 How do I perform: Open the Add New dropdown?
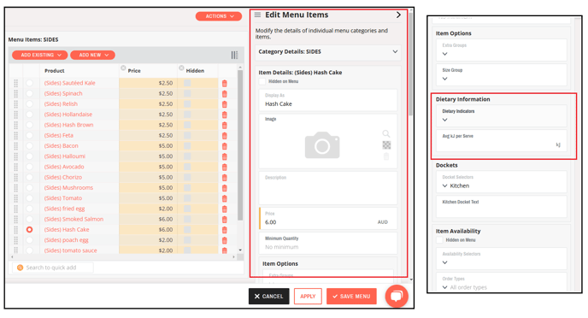tap(92, 55)
